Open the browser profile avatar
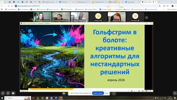The image size is (177, 100). click(172, 6)
